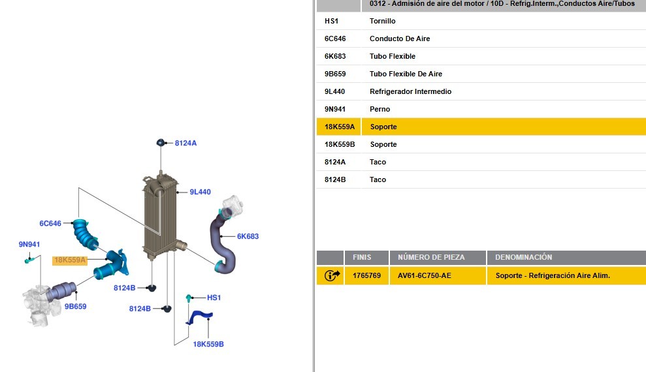This screenshot has height=372, width=646.
Task: Click the 0312 Admisión de aire header
Action: tap(502, 4)
